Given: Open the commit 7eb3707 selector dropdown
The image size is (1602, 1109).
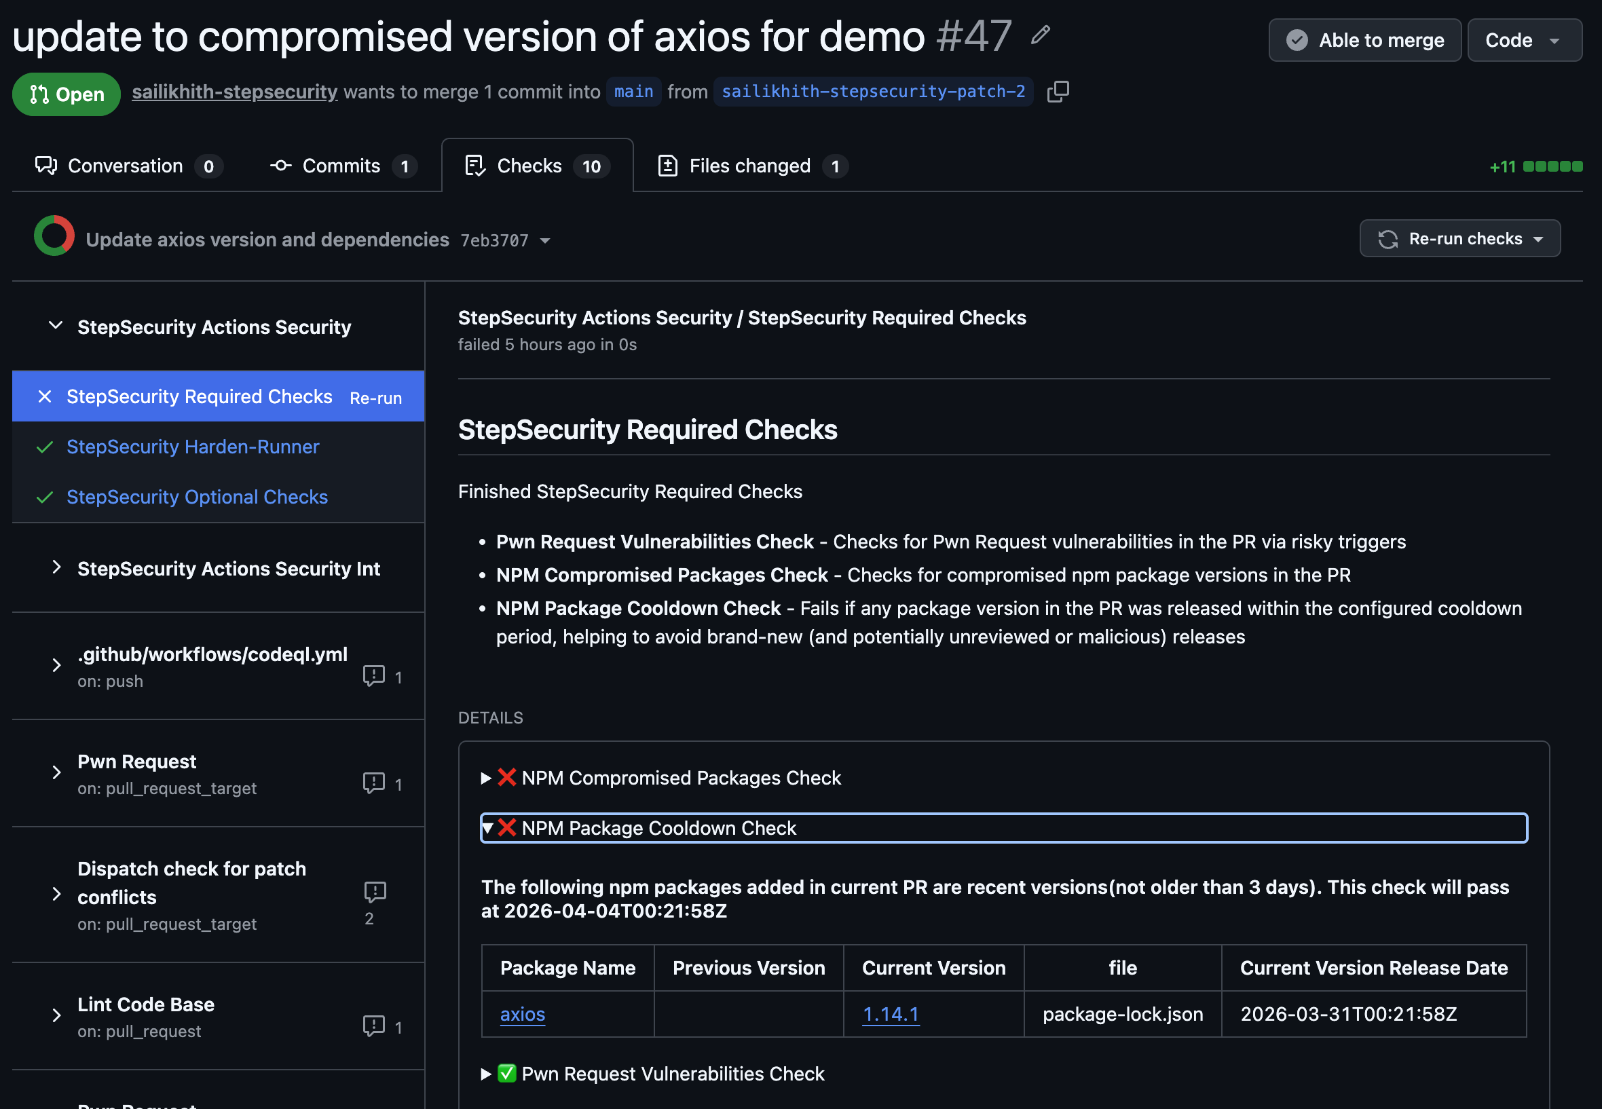Looking at the screenshot, I should click(x=545, y=240).
